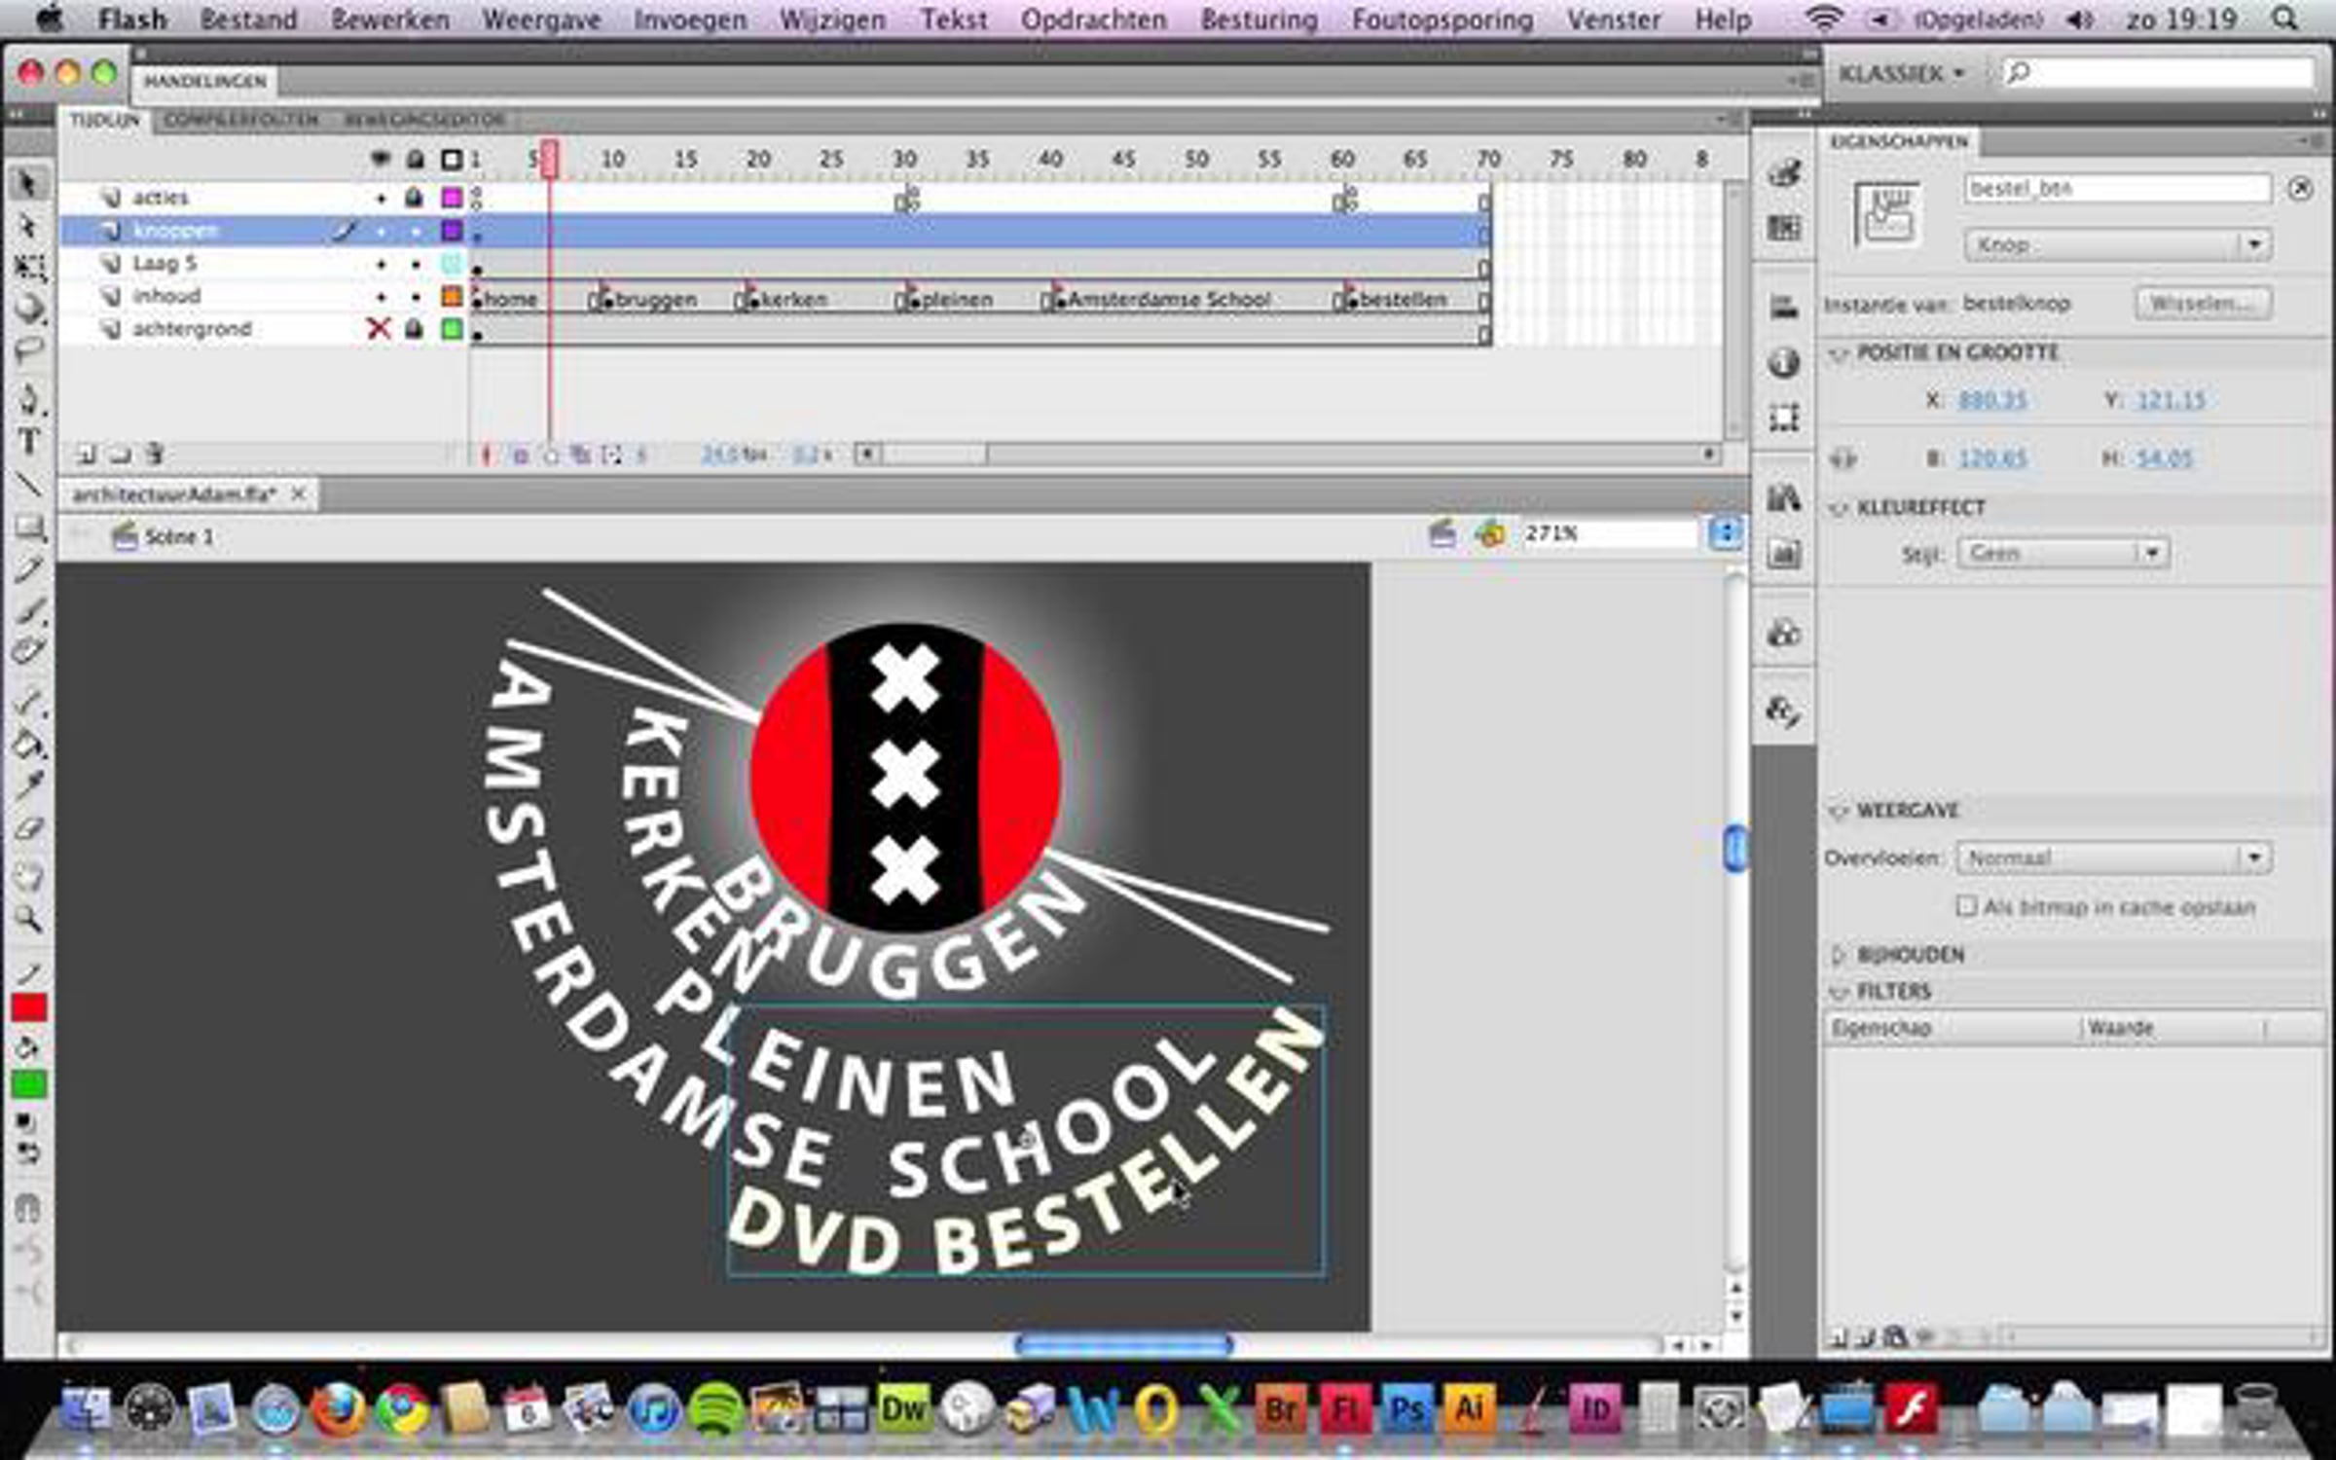
Task: Enable 'Als bitmap in cache opslaan' checkbox
Action: [x=1966, y=906]
